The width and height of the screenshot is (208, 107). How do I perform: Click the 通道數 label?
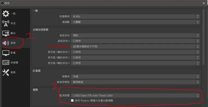pyautogui.click(x=66, y=22)
